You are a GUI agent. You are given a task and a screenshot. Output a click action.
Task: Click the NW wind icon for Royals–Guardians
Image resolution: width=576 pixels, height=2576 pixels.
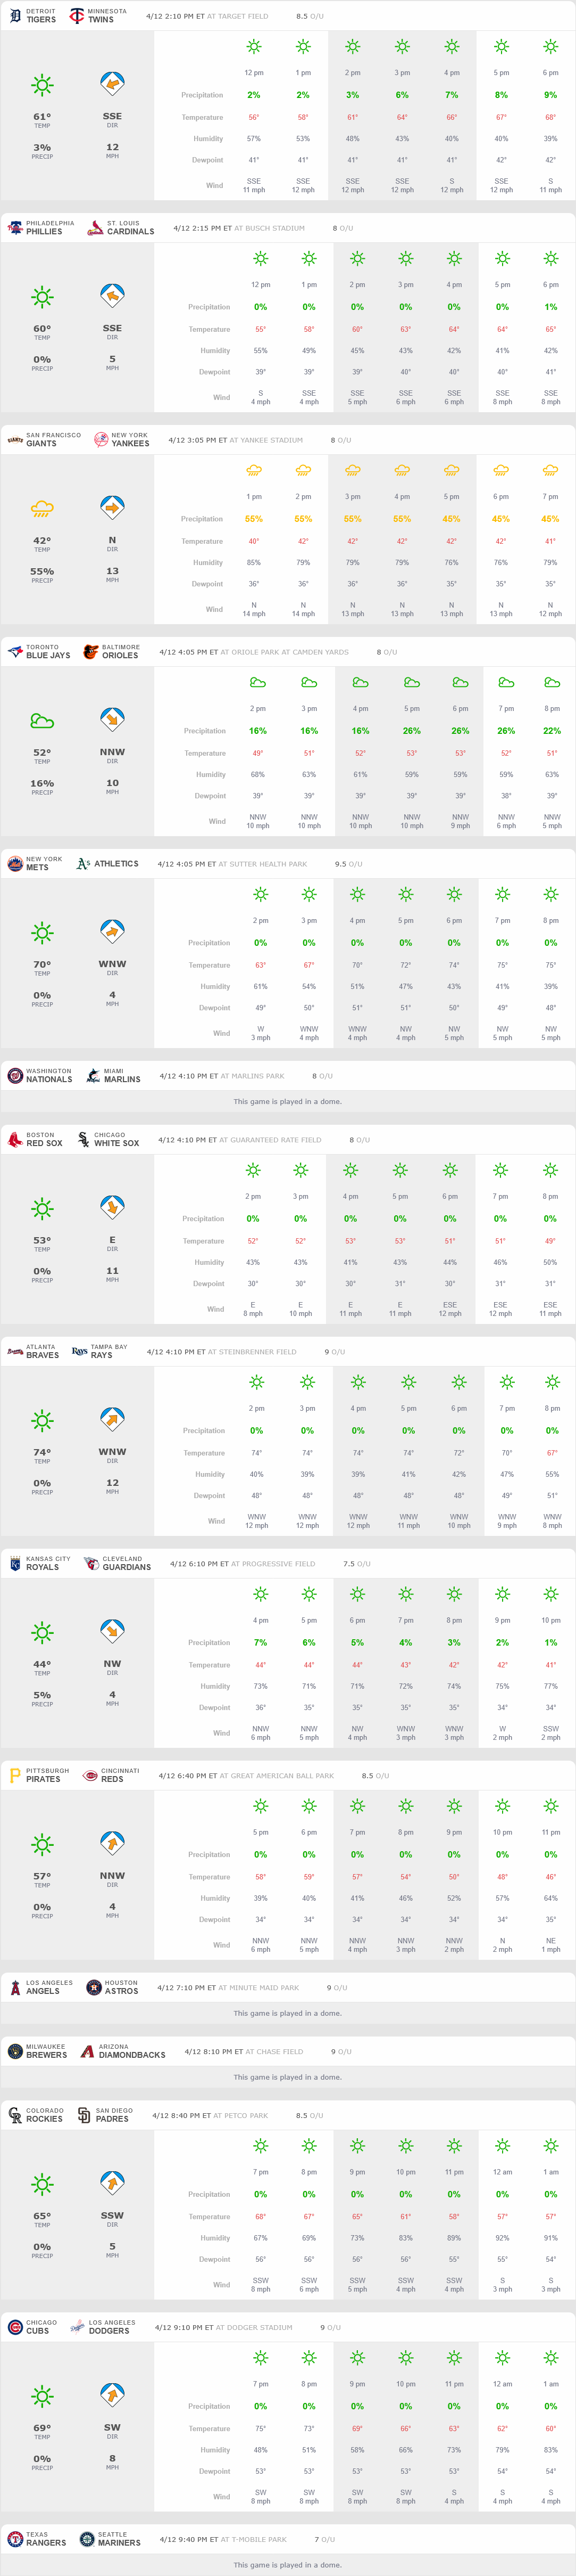point(112,1632)
